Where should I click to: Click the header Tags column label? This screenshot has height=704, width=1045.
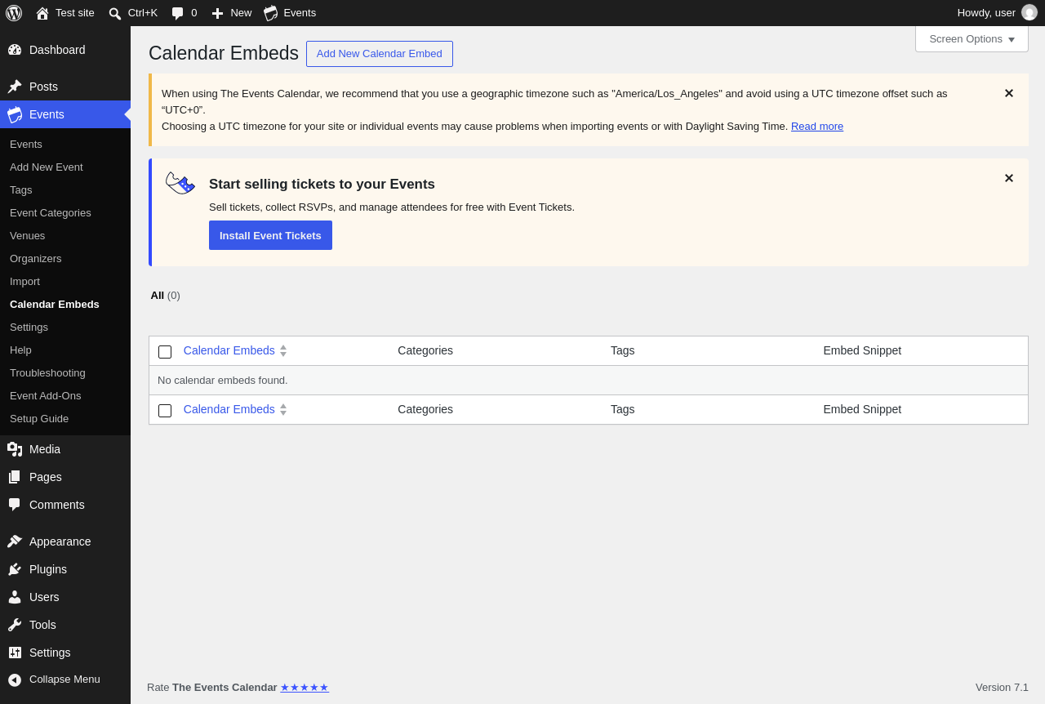(622, 350)
